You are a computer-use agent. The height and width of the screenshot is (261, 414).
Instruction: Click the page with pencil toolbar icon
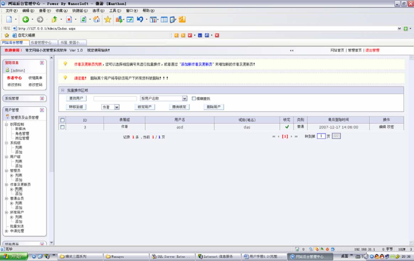[173, 20]
